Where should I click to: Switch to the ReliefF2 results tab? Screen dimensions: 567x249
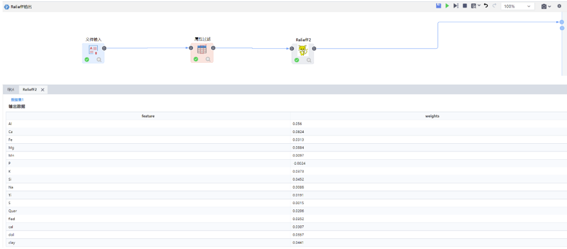[x=30, y=90]
